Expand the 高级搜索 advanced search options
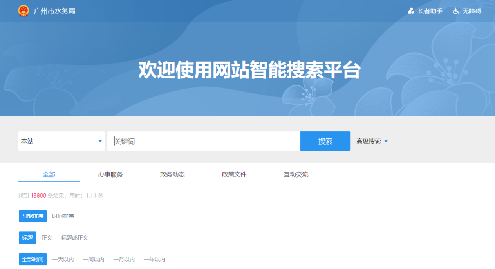Image resolution: width=495 pixels, height=269 pixels. tap(372, 141)
